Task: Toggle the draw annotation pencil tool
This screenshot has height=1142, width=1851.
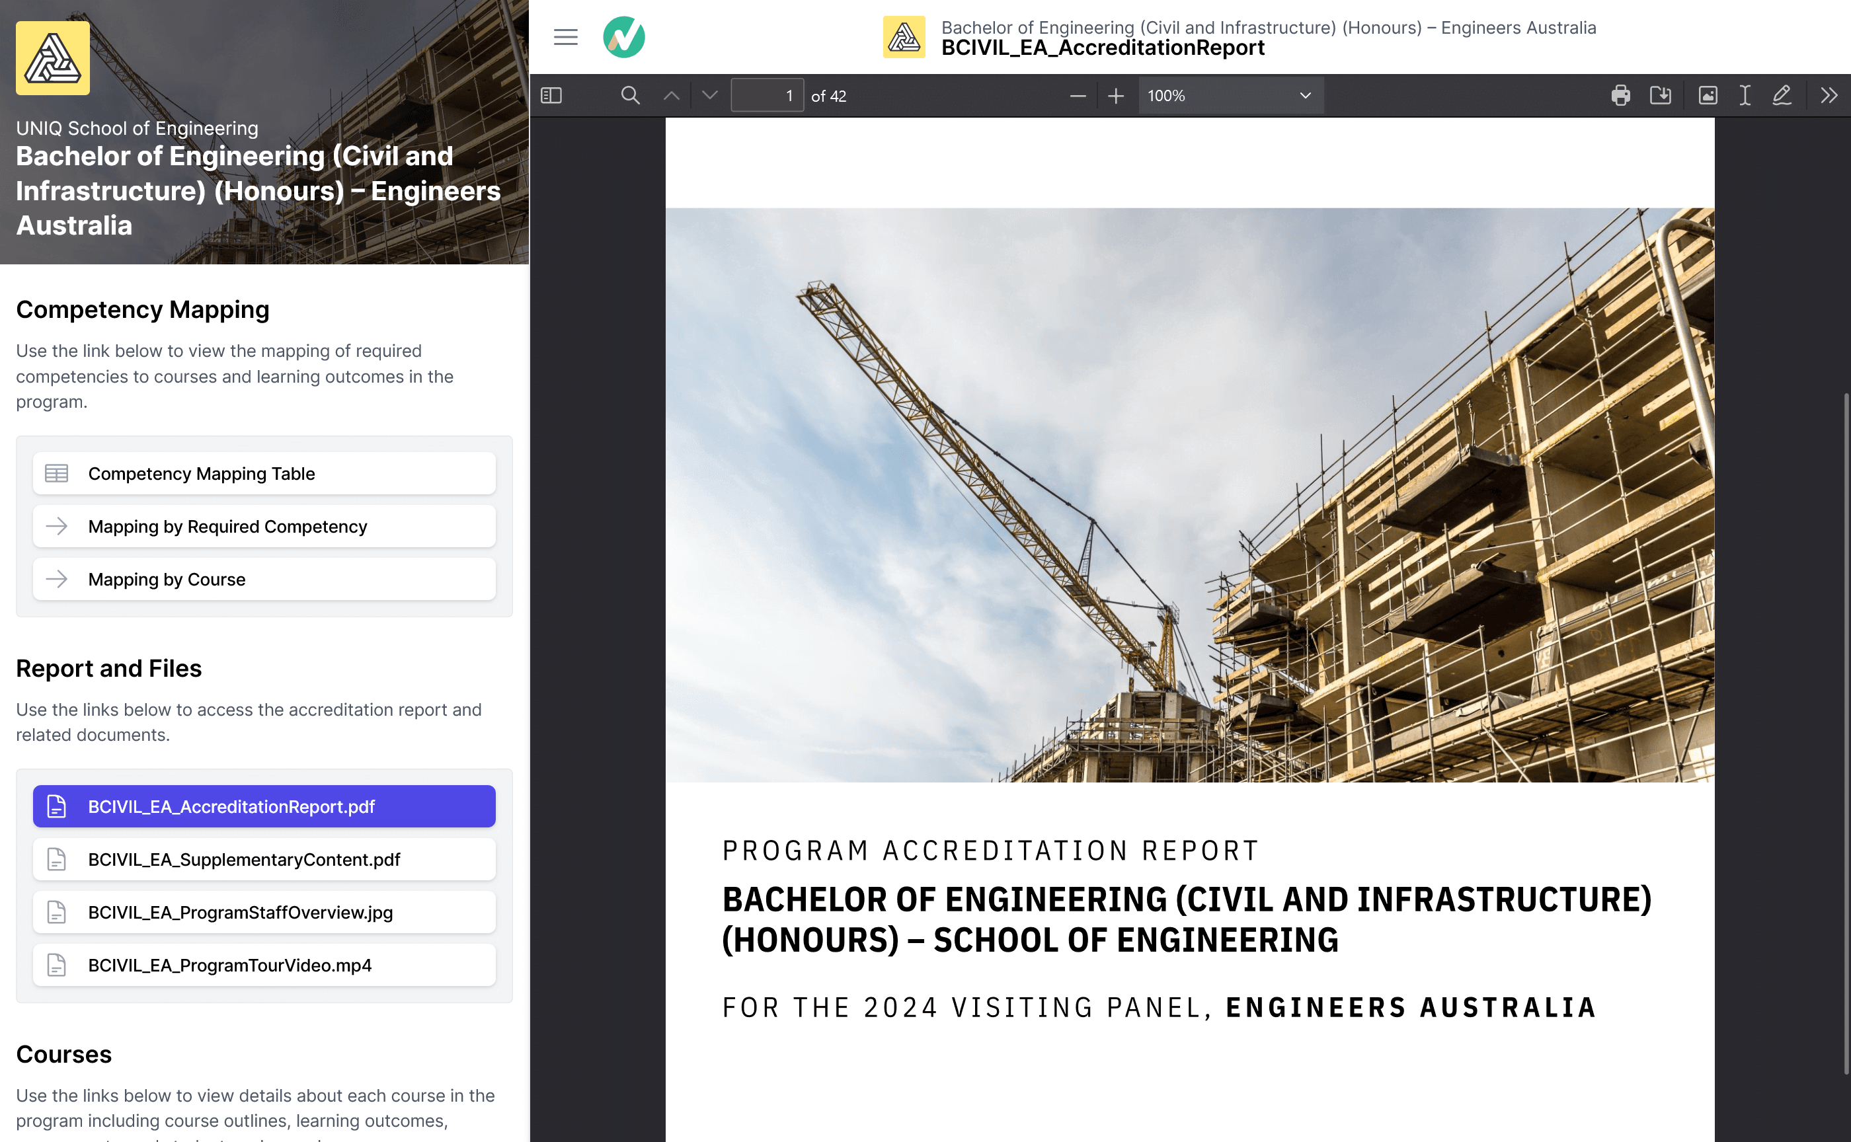Action: 1782,96
